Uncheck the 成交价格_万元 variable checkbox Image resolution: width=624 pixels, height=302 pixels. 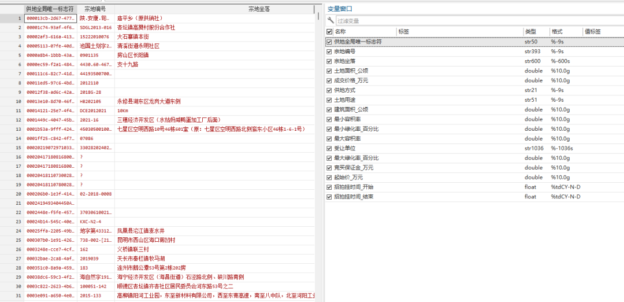click(x=329, y=80)
